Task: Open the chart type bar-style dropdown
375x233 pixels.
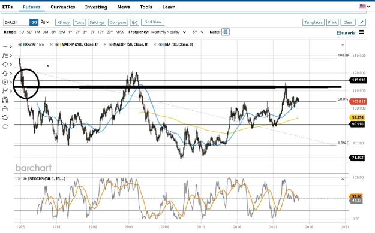Action: click(x=45, y=22)
